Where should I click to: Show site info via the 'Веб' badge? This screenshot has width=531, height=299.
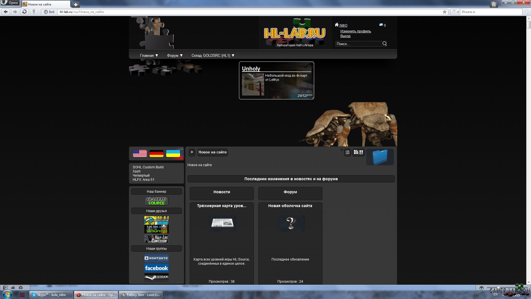click(50, 12)
